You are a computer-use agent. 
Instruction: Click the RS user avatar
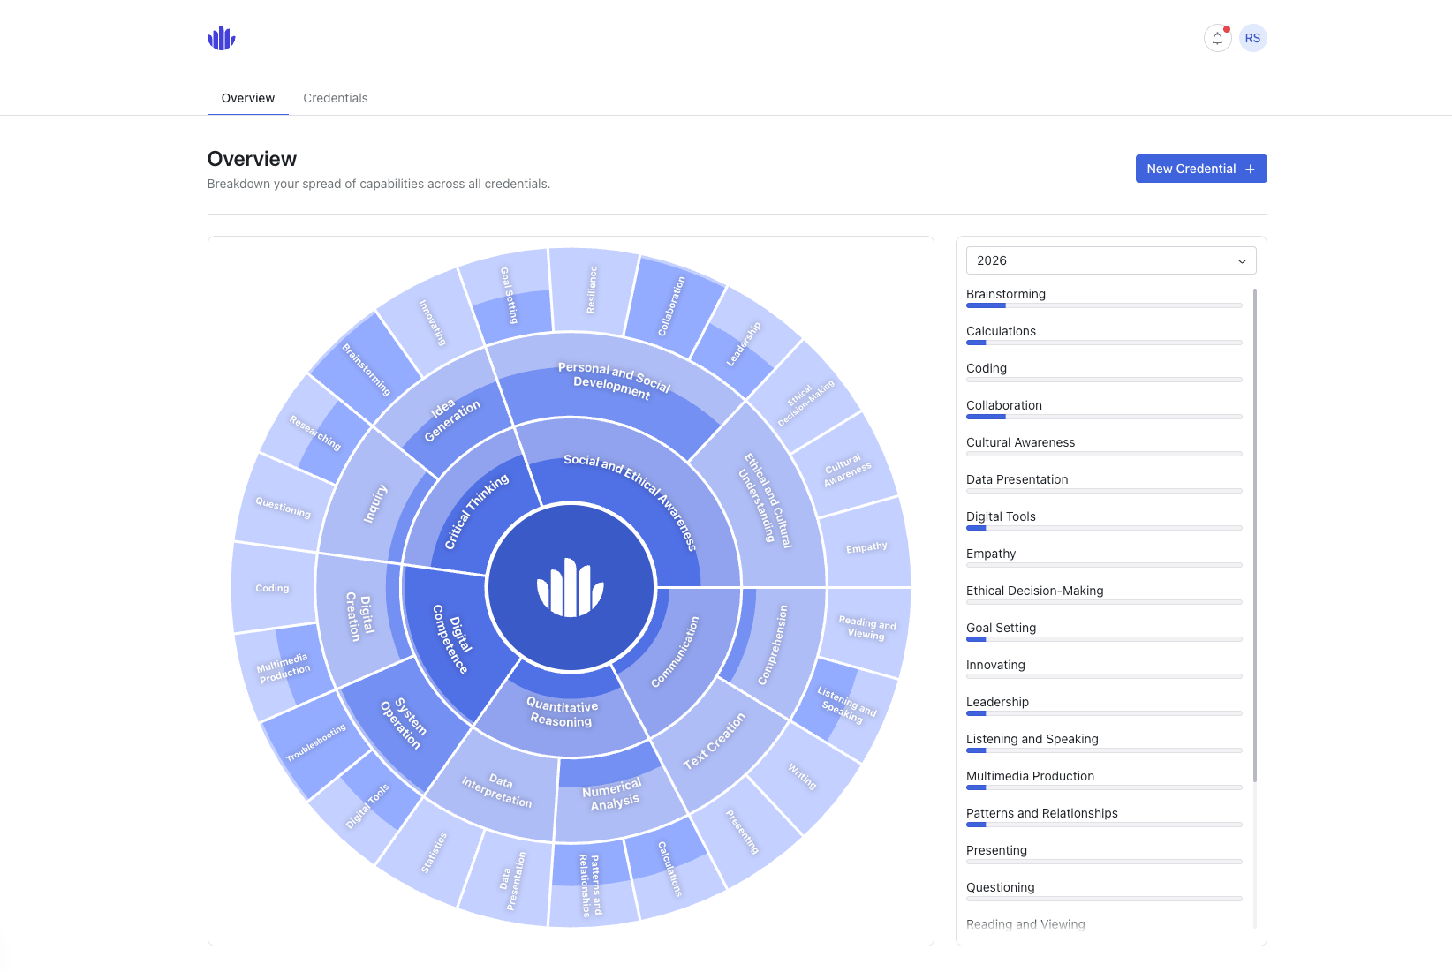pyautogui.click(x=1252, y=38)
